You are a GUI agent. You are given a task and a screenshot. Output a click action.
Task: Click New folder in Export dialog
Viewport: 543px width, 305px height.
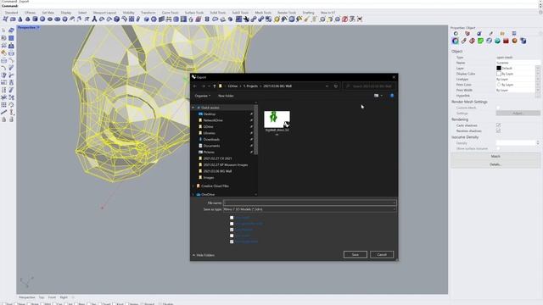pos(226,96)
